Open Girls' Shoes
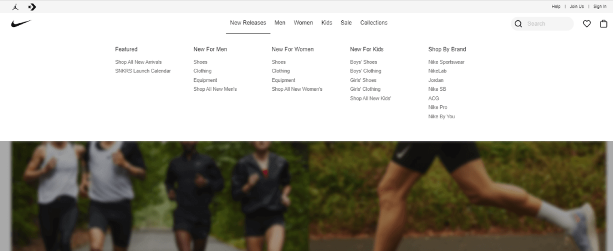This screenshot has height=251, width=613. [363, 80]
